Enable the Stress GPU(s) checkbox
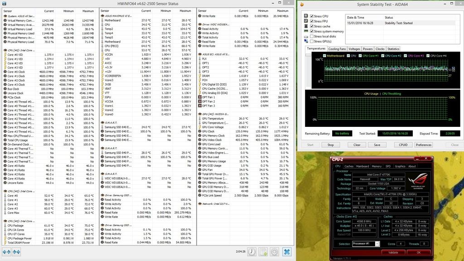Screen dimensions: 464x261 311,41
